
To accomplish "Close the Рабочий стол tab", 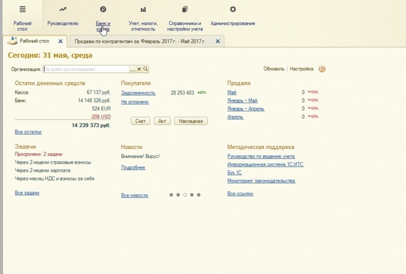I will (x=61, y=41).
